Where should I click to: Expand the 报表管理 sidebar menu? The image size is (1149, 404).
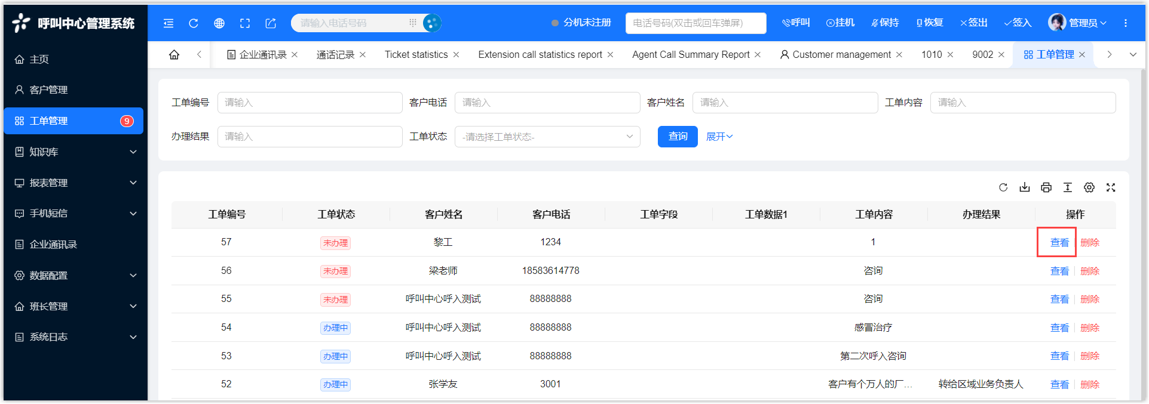tap(75, 183)
